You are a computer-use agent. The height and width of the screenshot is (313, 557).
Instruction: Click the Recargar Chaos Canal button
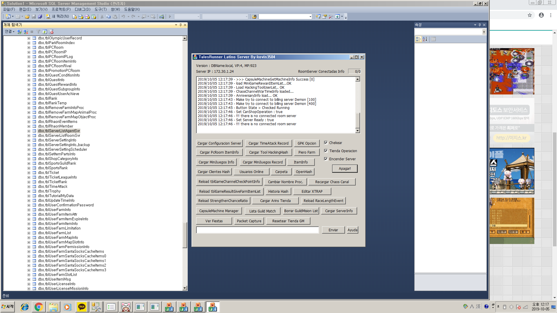(332, 182)
